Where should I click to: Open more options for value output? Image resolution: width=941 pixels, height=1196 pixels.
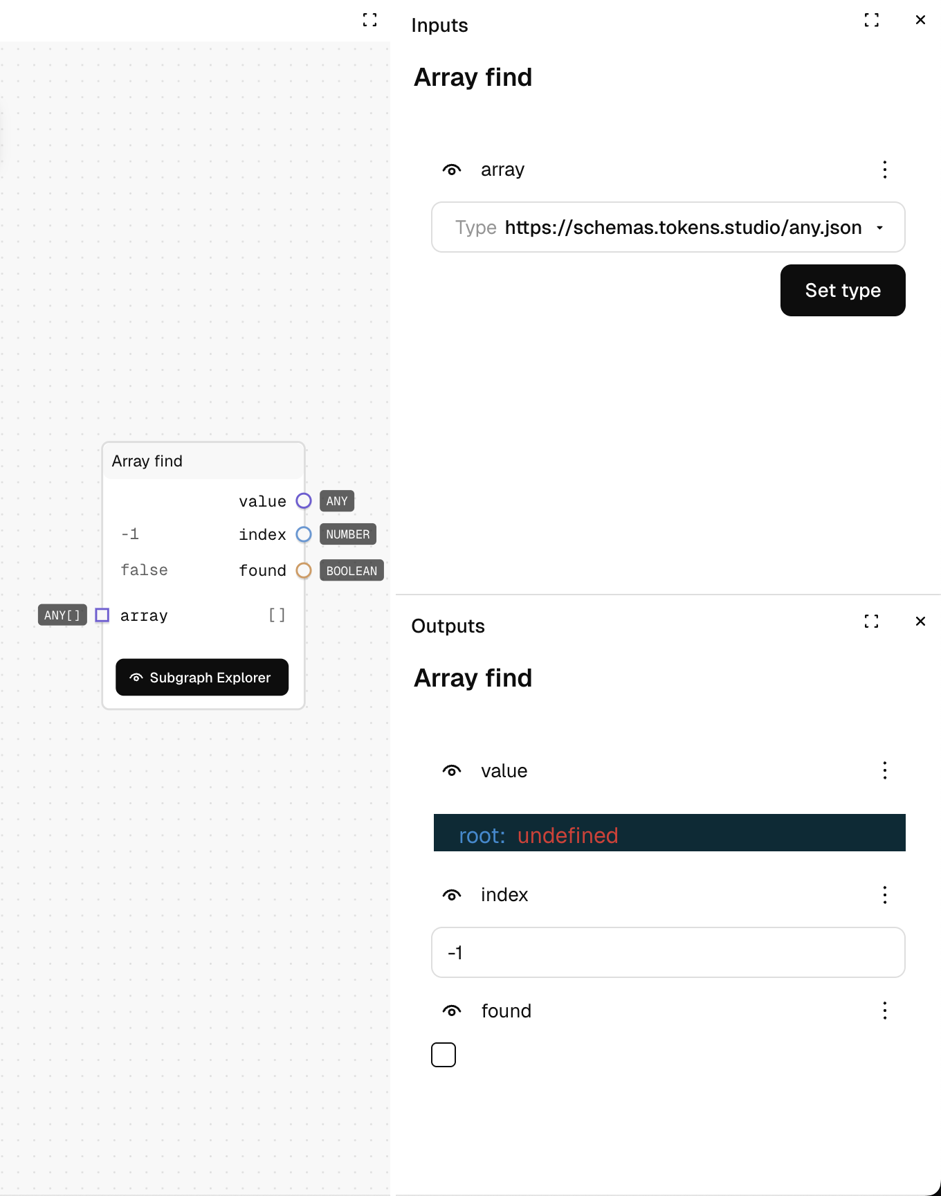(885, 771)
